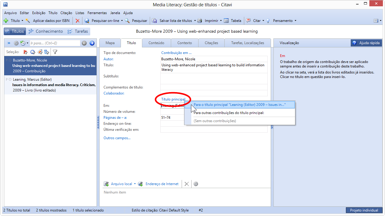Click the red X delete icon in toolbar
The image size is (385, 216).
pyautogui.click(x=77, y=21)
